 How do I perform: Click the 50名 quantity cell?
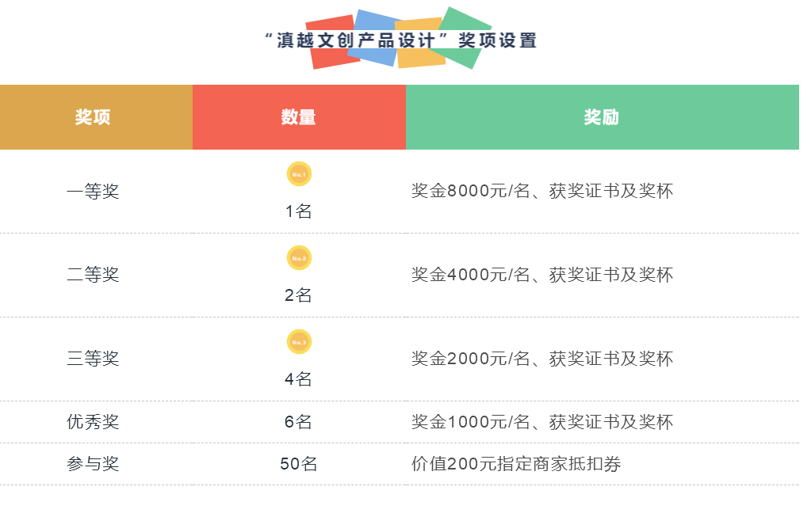click(299, 464)
